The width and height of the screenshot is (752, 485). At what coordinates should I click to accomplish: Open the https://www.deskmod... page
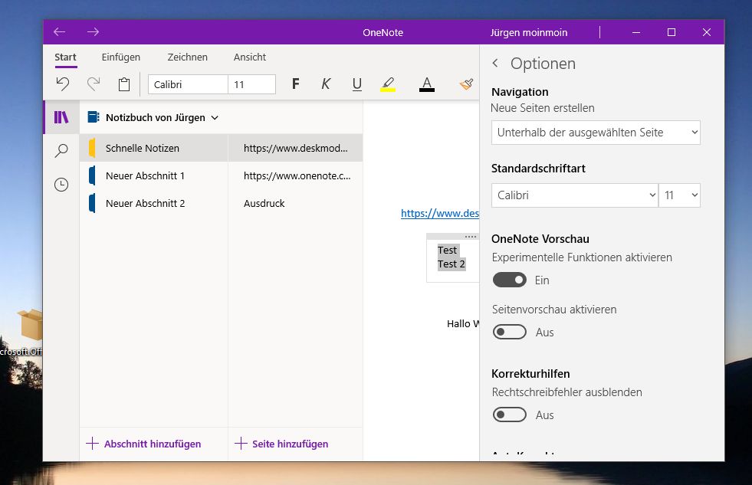[x=295, y=148]
